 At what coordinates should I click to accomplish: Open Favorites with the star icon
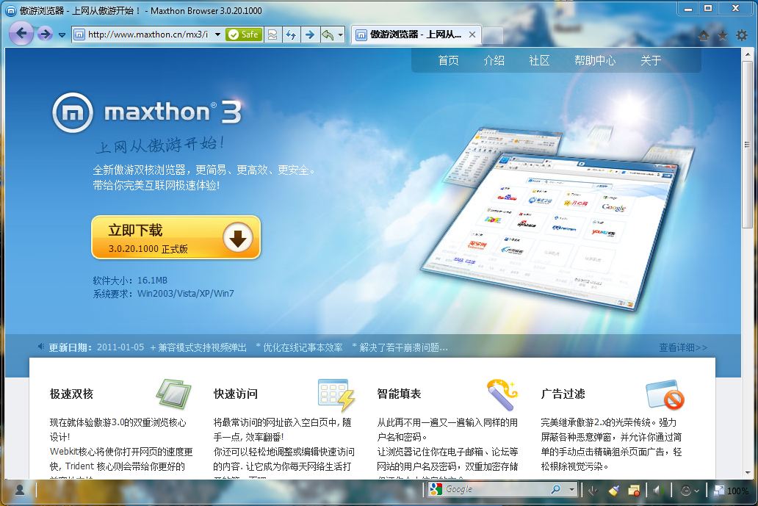tap(723, 35)
